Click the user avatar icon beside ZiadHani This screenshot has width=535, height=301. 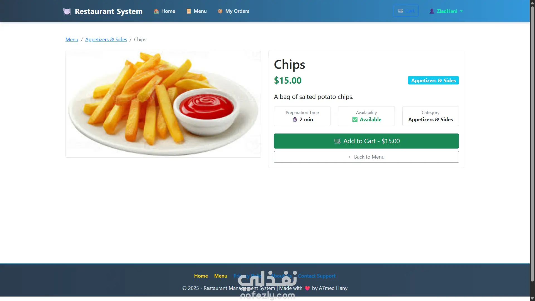coord(432,11)
